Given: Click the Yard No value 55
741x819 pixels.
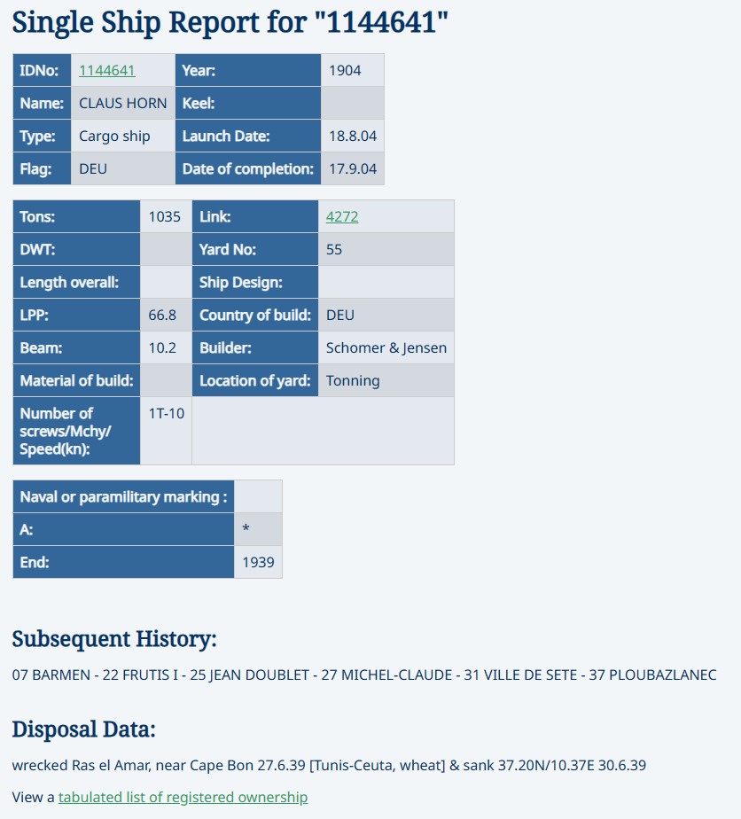Looking at the screenshot, I should click(x=334, y=249).
